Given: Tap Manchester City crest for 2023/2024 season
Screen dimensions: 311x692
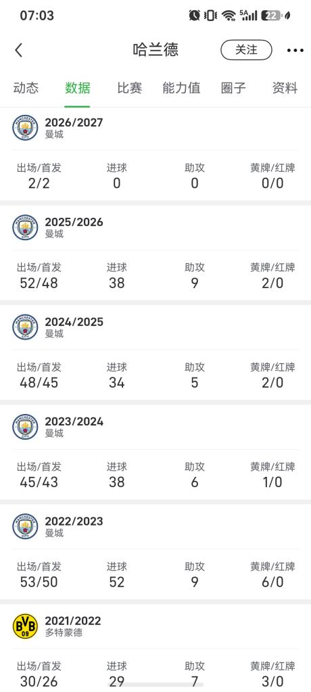Looking at the screenshot, I should (x=25, y=427).
